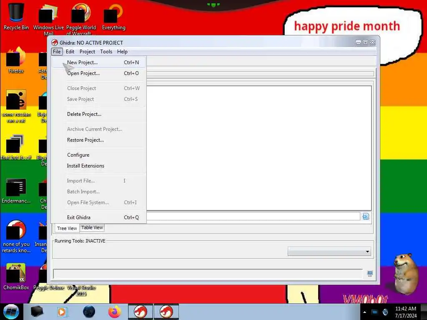The image size is (427, 320).
Task: Open the Running Tools workspace dropdown
Action: coord(329,251)
